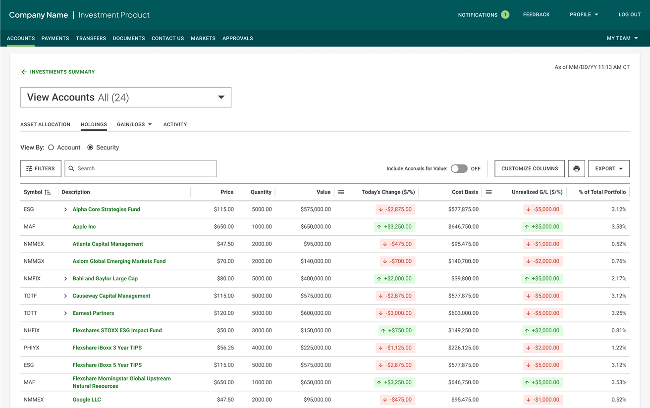Click the $600,000.00 value cell
The width and height of the screenshot is (650, 408).
pyautogui.click(x=316, y=313)
